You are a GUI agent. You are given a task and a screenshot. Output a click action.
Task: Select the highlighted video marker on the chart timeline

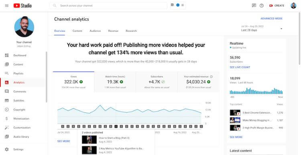pyautogui.click(x=116, y=126)
